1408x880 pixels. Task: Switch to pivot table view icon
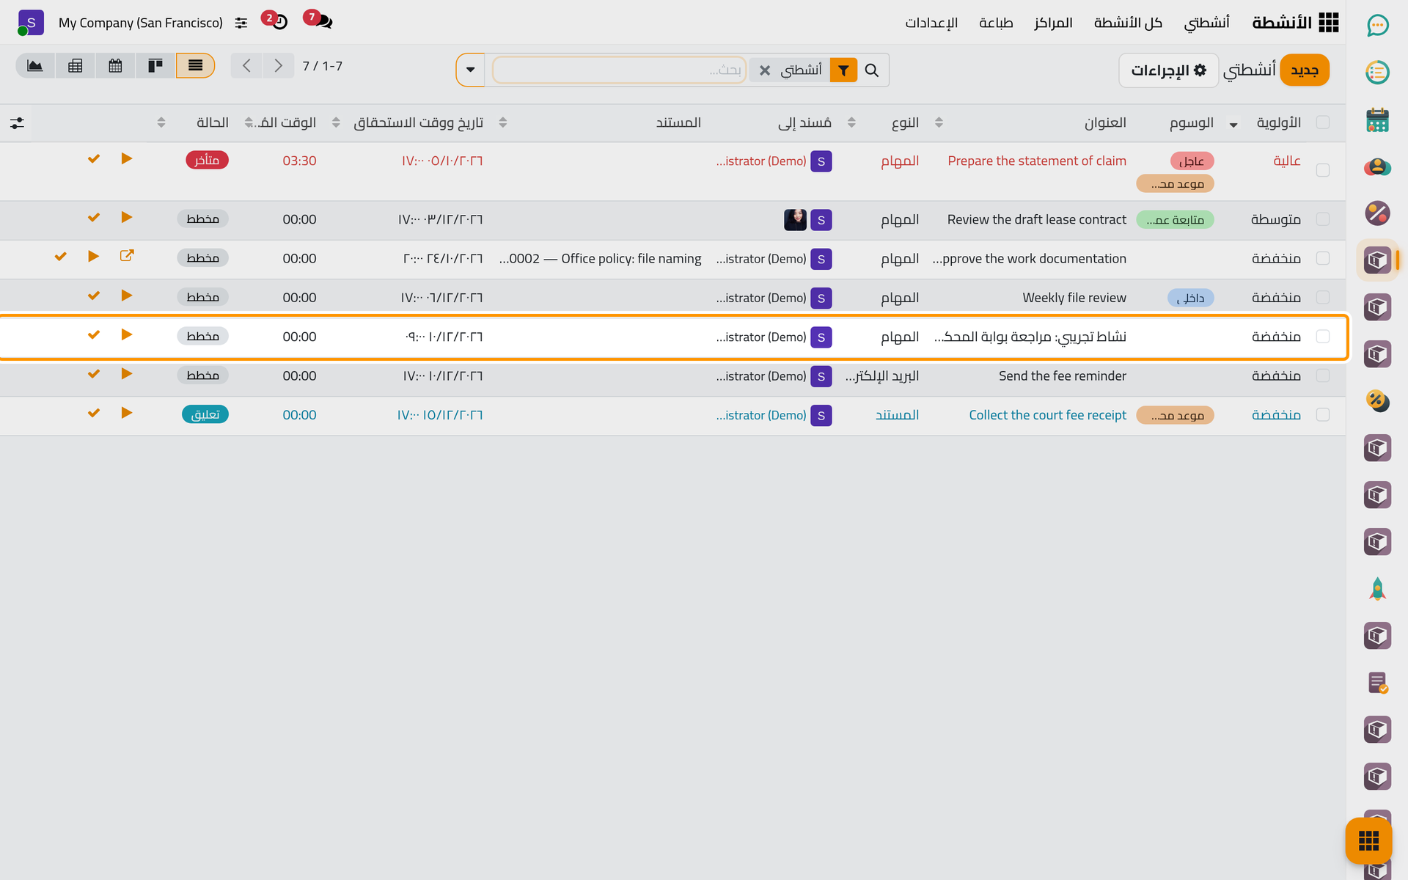(75, 66)
